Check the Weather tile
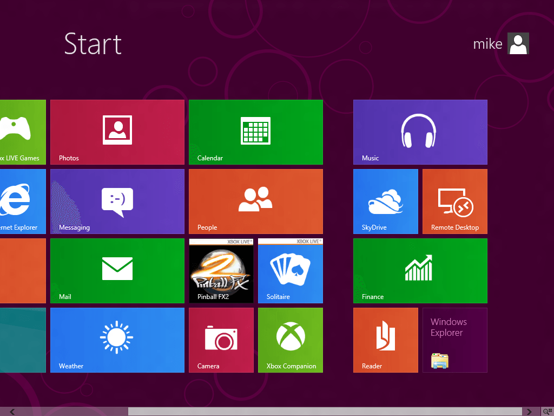Screen dimensions: 554x416 [x=117, y=340]
